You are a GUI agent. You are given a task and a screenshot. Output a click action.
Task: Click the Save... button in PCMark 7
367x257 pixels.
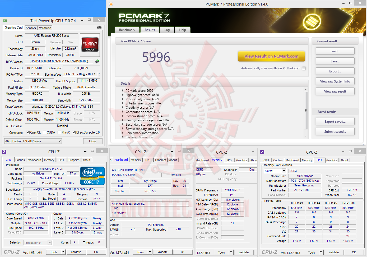pos(335,61)
